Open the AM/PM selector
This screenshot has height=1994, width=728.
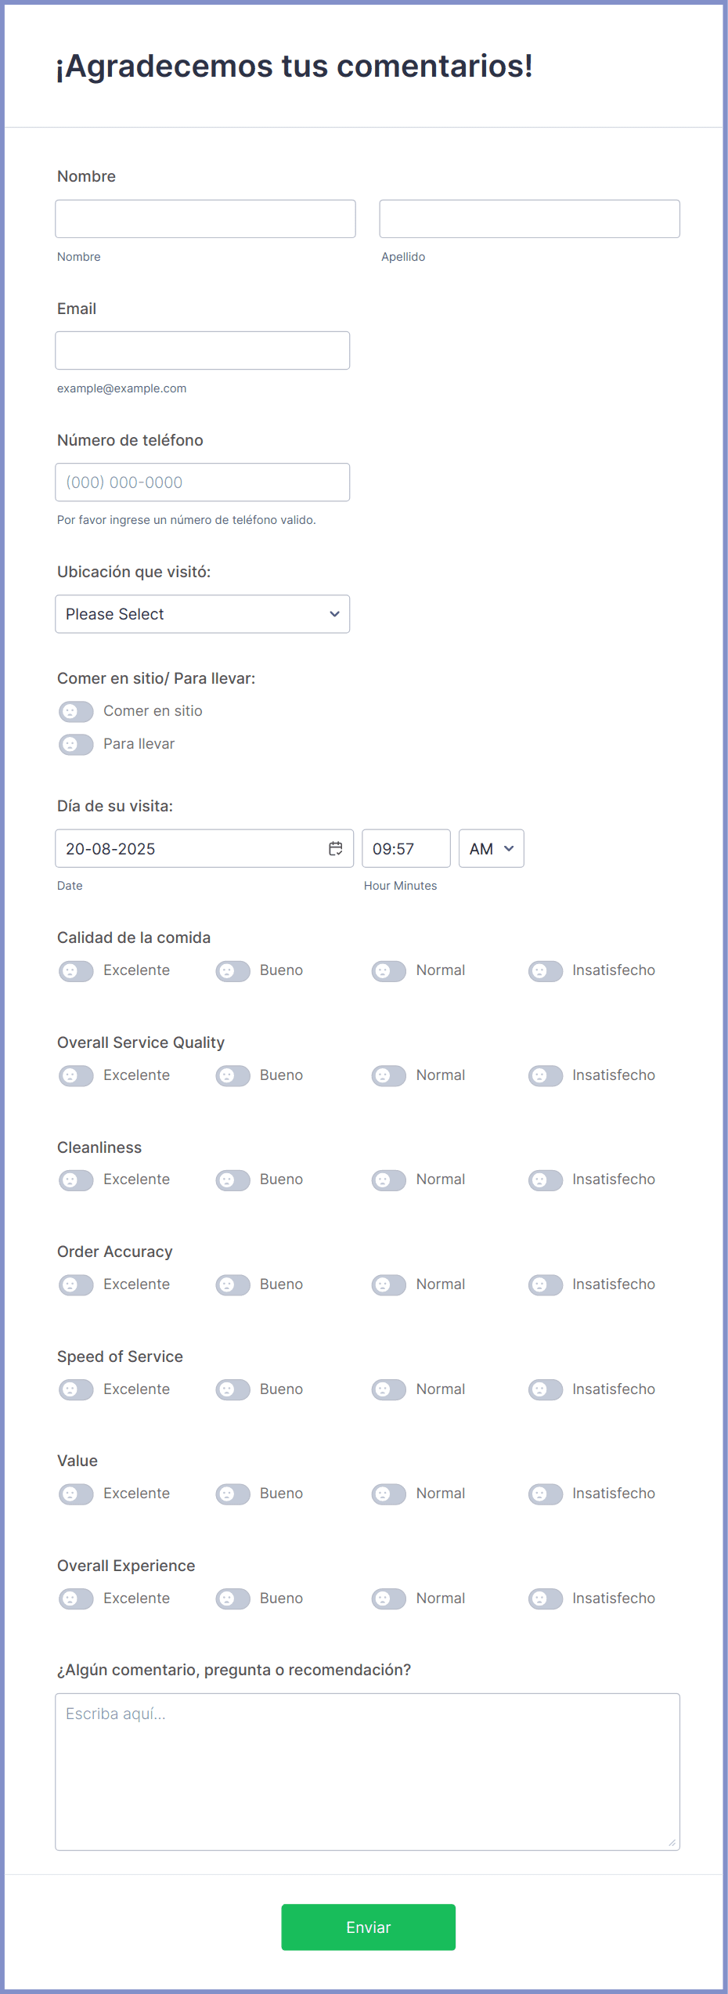491,848
